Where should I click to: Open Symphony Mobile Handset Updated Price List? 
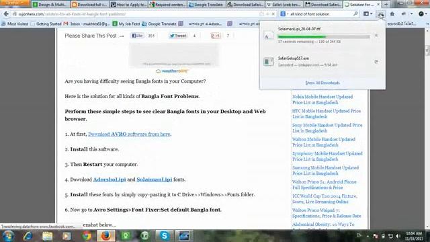coord(327,156)
